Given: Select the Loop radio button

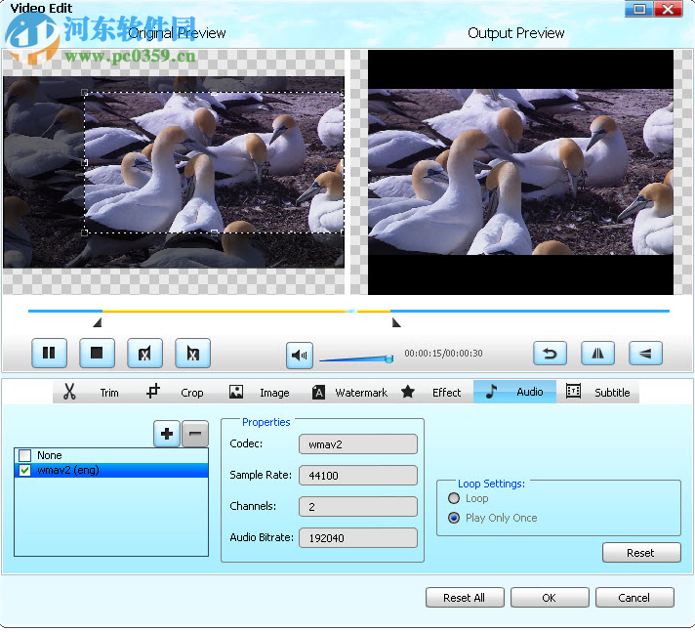Looking at the screenshot, I should click(x=454, y=498).
